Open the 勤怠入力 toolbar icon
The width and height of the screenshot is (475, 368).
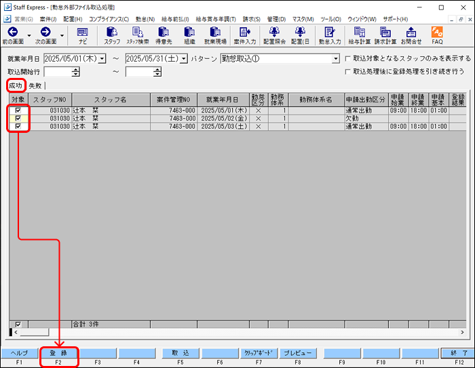(x=330, y=32)
